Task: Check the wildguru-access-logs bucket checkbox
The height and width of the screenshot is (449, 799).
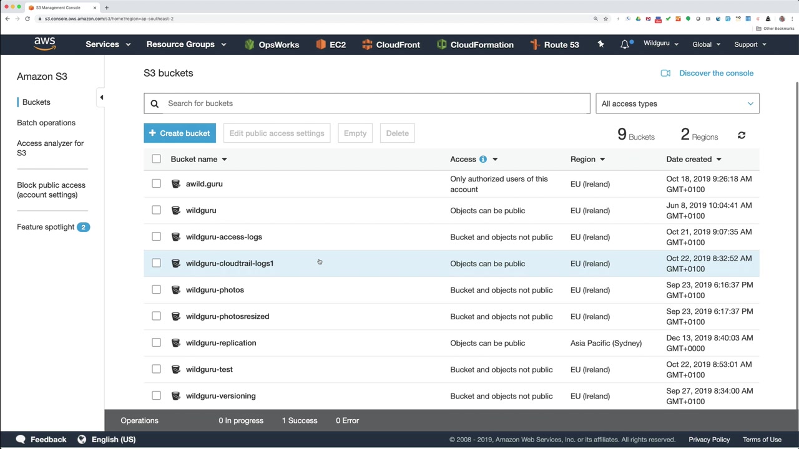Action: (156, 237)
